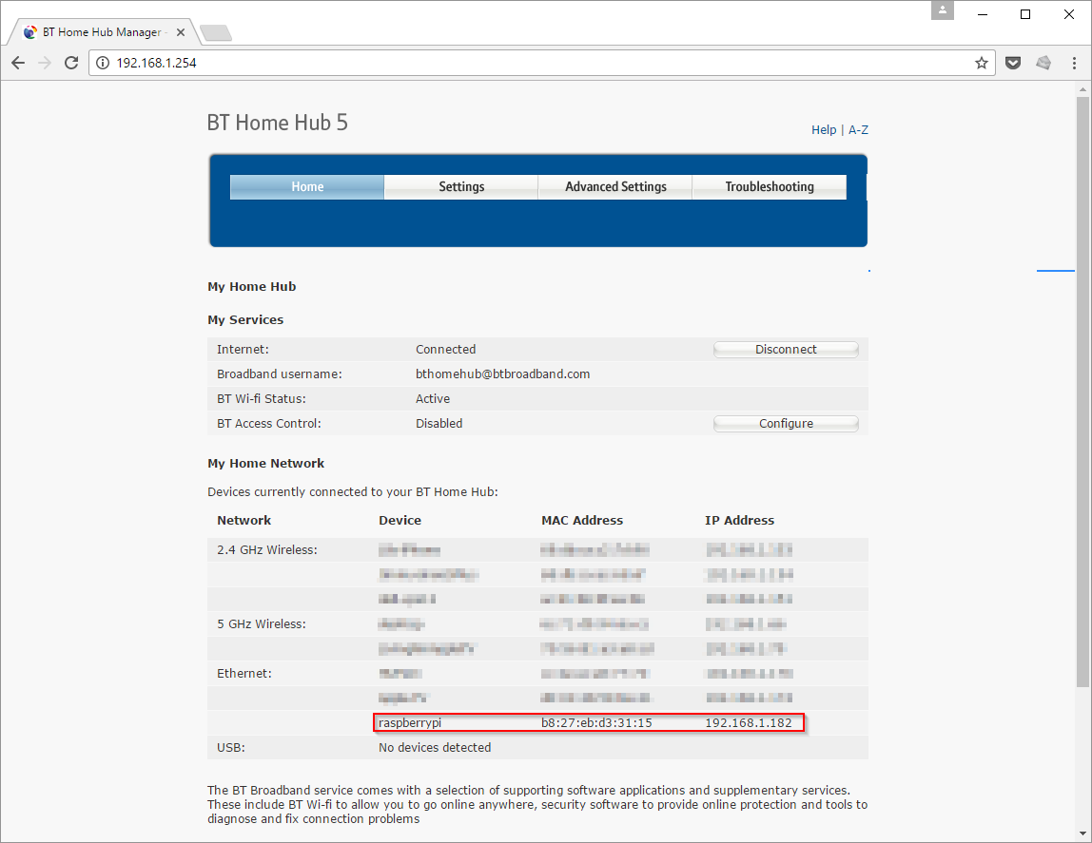Open the Advanced Settings tab
This screenshot has height=843, width=1092.
pos(615,186)
